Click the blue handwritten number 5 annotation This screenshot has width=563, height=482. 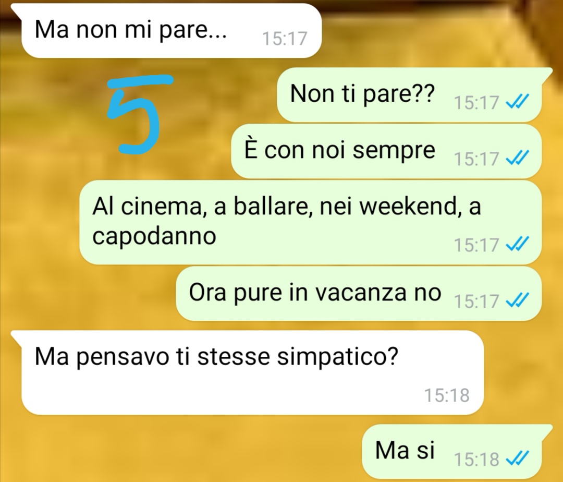(x=139, y=115)
